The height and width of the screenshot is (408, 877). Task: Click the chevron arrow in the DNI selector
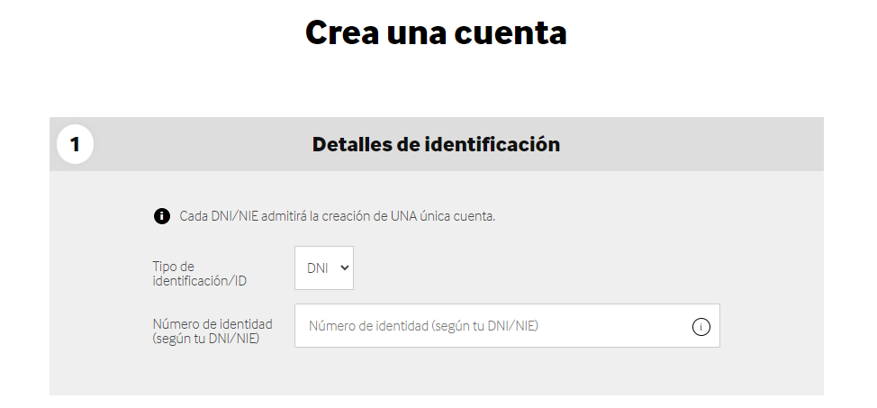[x=344, y=268]
